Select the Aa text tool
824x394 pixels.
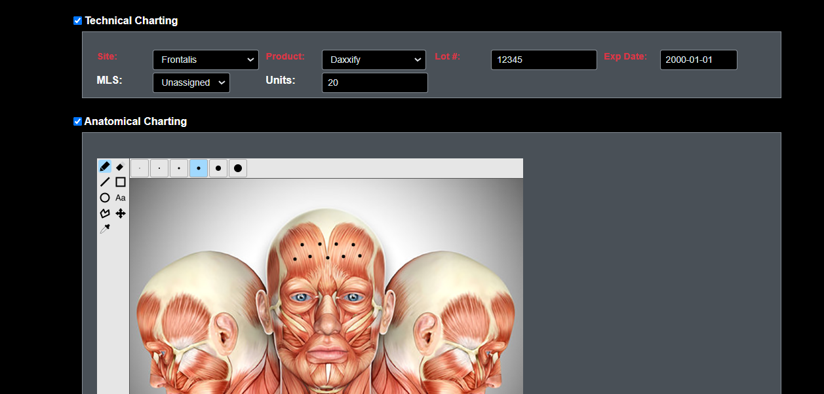(x=121, y=198)
